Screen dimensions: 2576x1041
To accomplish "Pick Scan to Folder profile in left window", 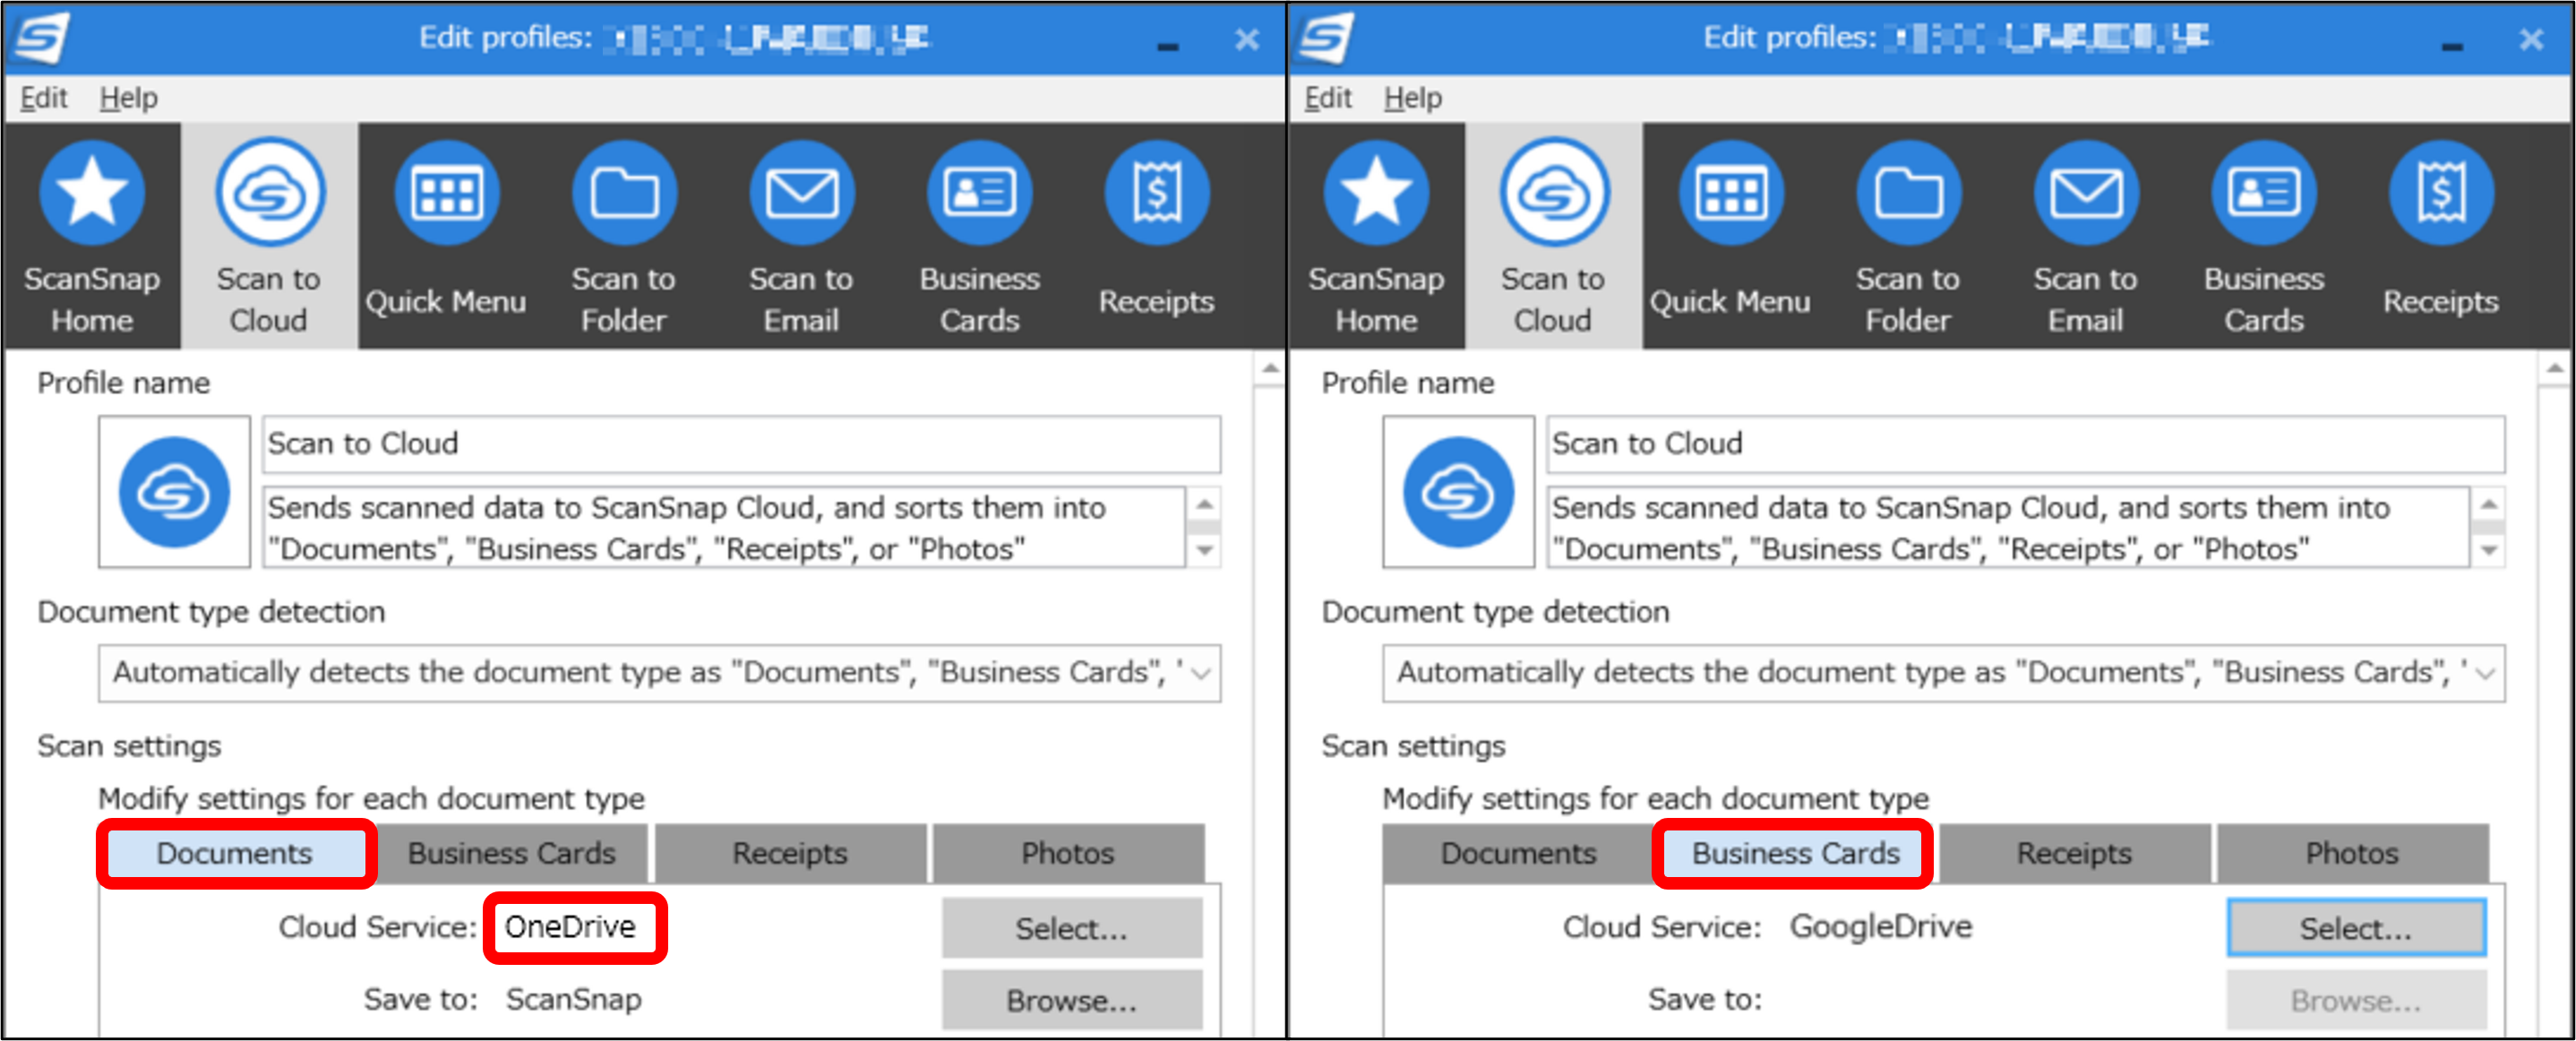I will 624,237.
